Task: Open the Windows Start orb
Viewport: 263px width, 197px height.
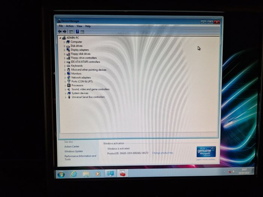Action: pyautogui.click(x=61, y=174)
